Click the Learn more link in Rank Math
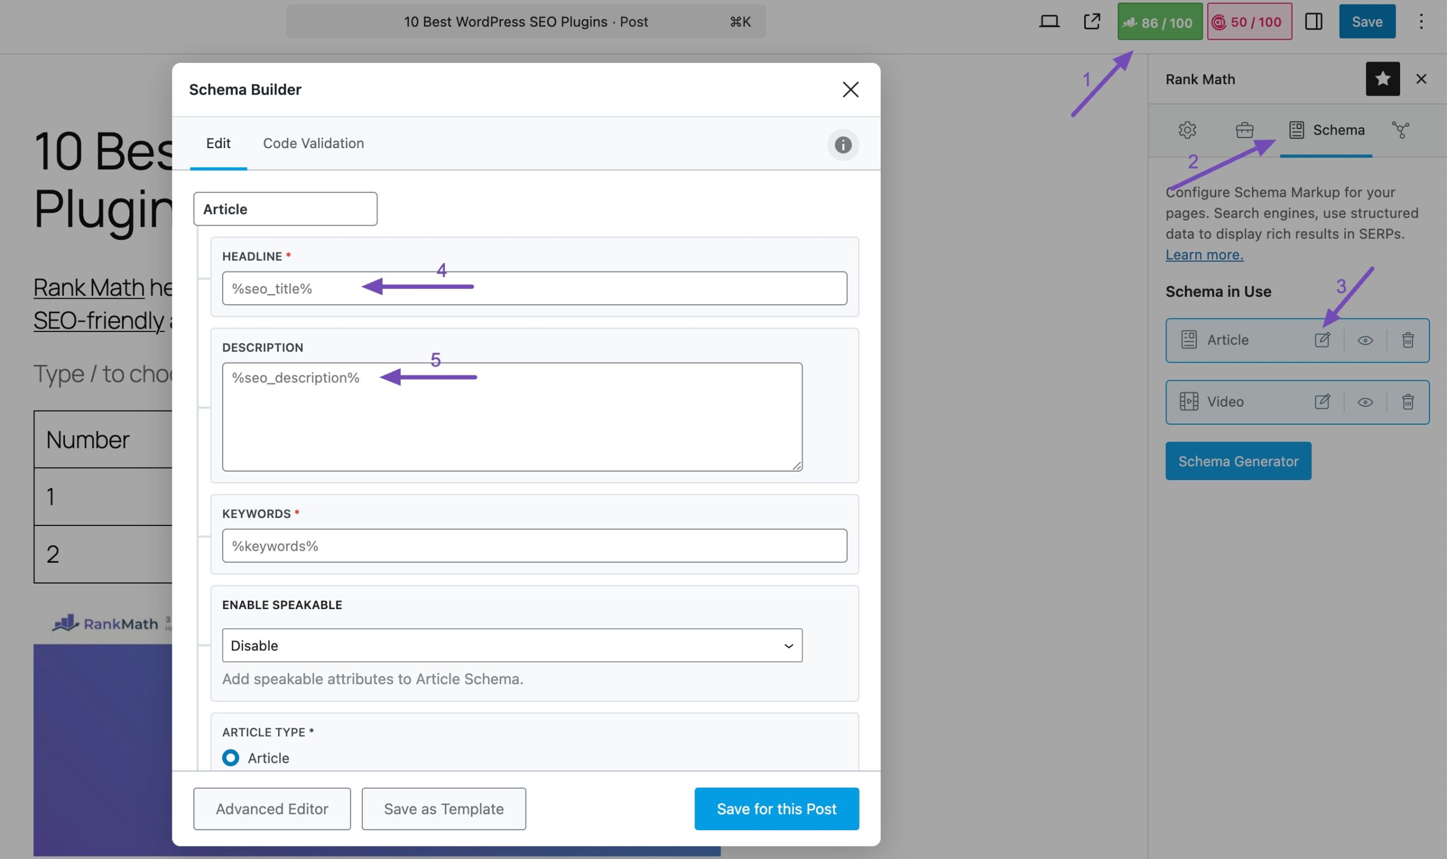Viewport: 1447px width, 859px height. tap(1203, 253)
